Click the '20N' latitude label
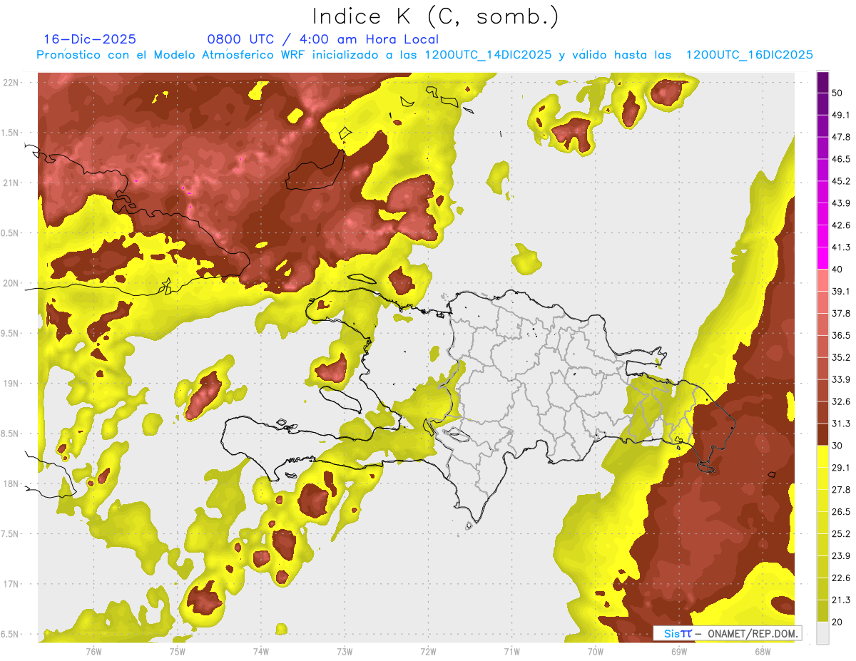 12,283
